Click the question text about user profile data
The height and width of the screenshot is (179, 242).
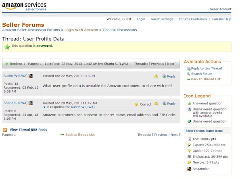point(107,86)
